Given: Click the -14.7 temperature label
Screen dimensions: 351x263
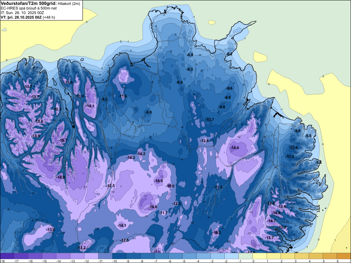Looking at the screenshot, I should click(x=272, y=221).
